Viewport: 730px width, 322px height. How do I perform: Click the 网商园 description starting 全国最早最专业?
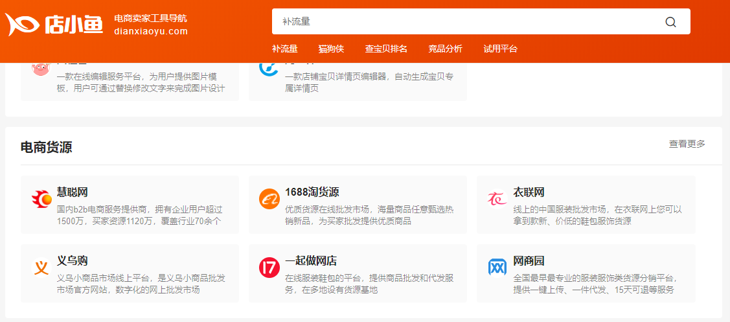(x=595, y=284)
